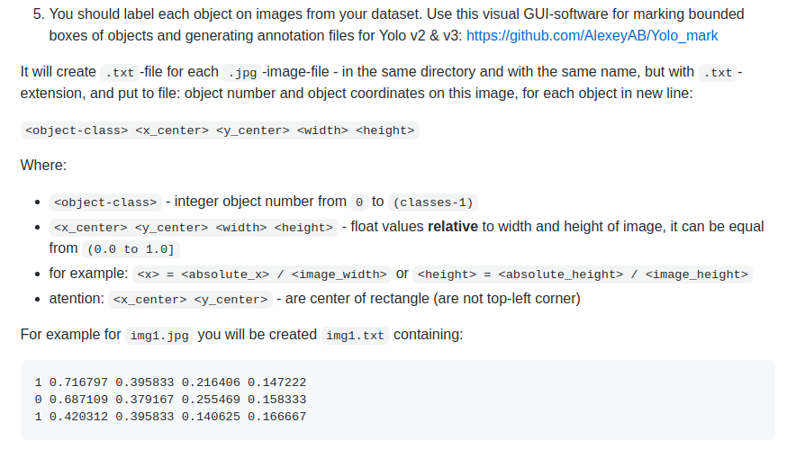Image resolution: width=796 pixels, height=450 pixels.
Task: Click the first annotation line starting 0.716797
Action: pos(170,382)
